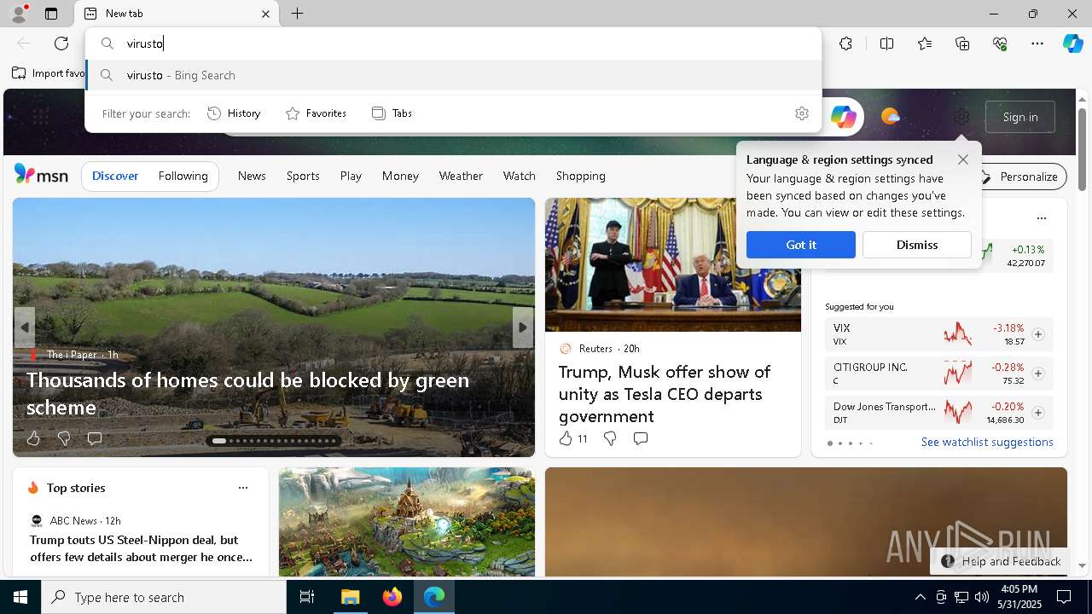Open the Copilot sidebar icon
Viewport: 1092px width, 614px height.
coord(1072,43)
